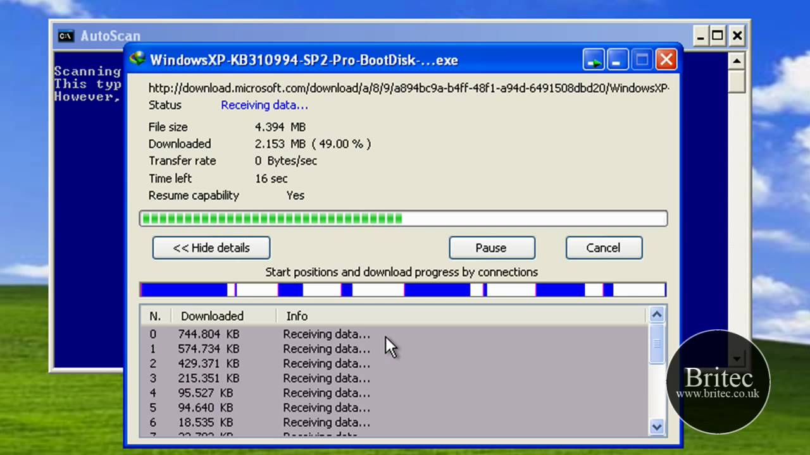Viewport: 810px width, 455px height.
Task: Click the green download progress bar
Action: 403,219
